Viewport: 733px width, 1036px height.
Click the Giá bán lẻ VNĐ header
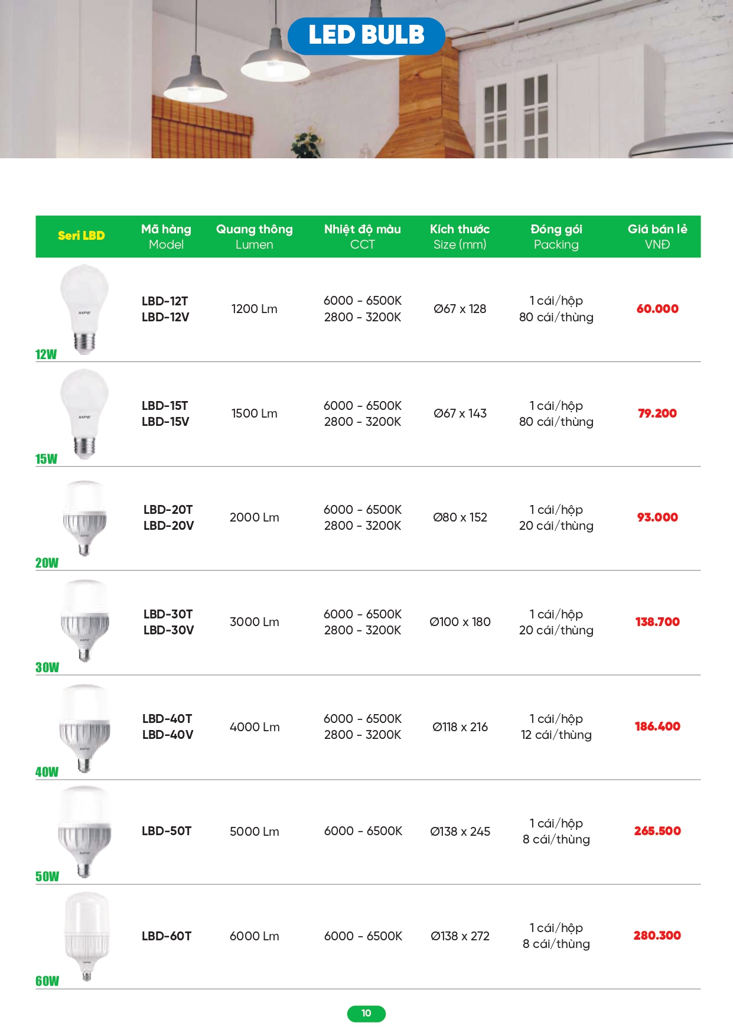tap(657, 236)
